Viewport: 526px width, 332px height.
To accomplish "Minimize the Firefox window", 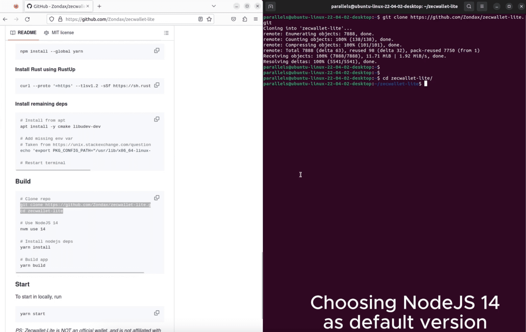I will click(x=236, y=6).
